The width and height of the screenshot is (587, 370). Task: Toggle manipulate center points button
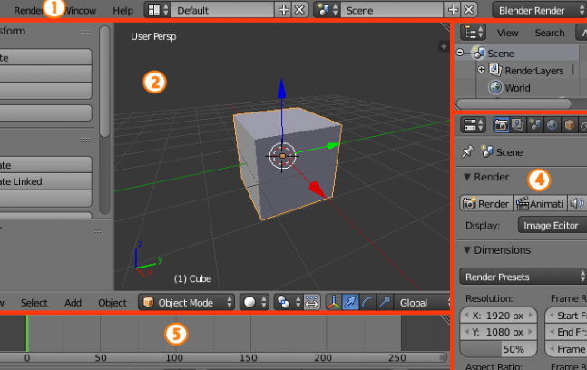[312, 302]
